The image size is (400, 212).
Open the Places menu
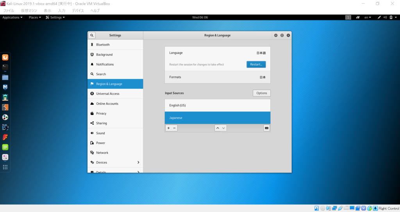coord(35,17)
